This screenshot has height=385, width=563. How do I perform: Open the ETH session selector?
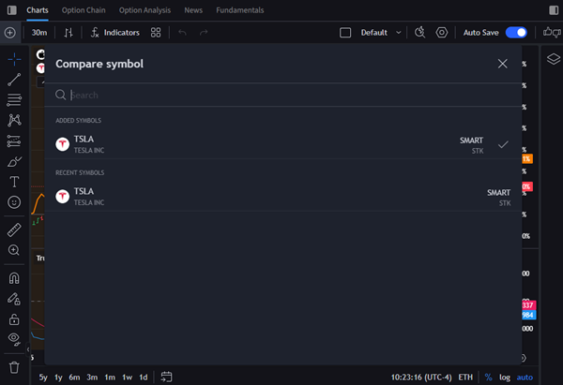point(465,378)
